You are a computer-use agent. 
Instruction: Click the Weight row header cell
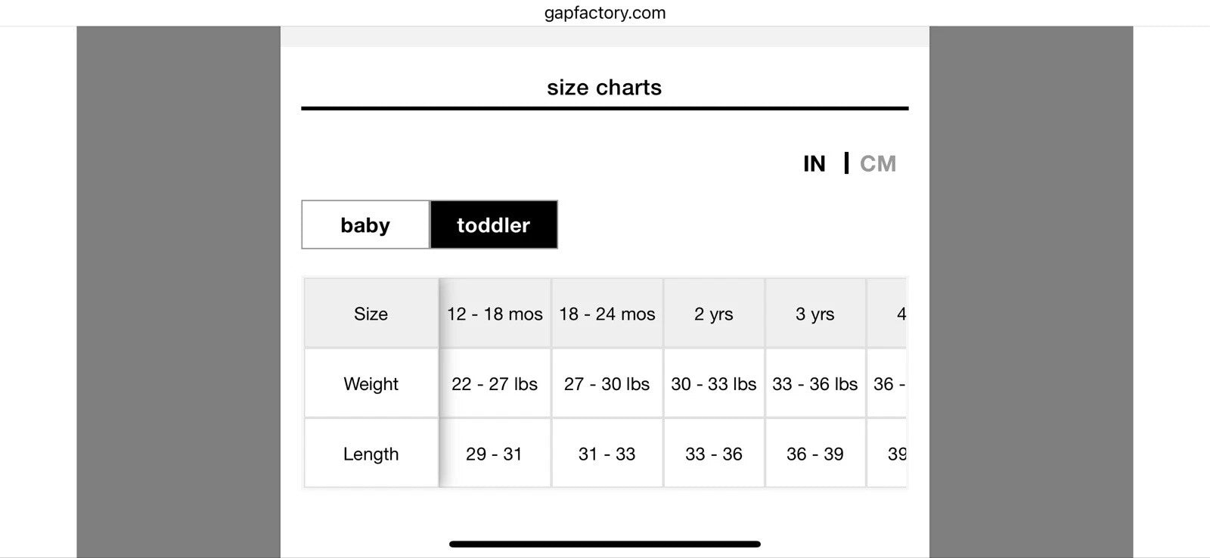(x=371, y=383)
